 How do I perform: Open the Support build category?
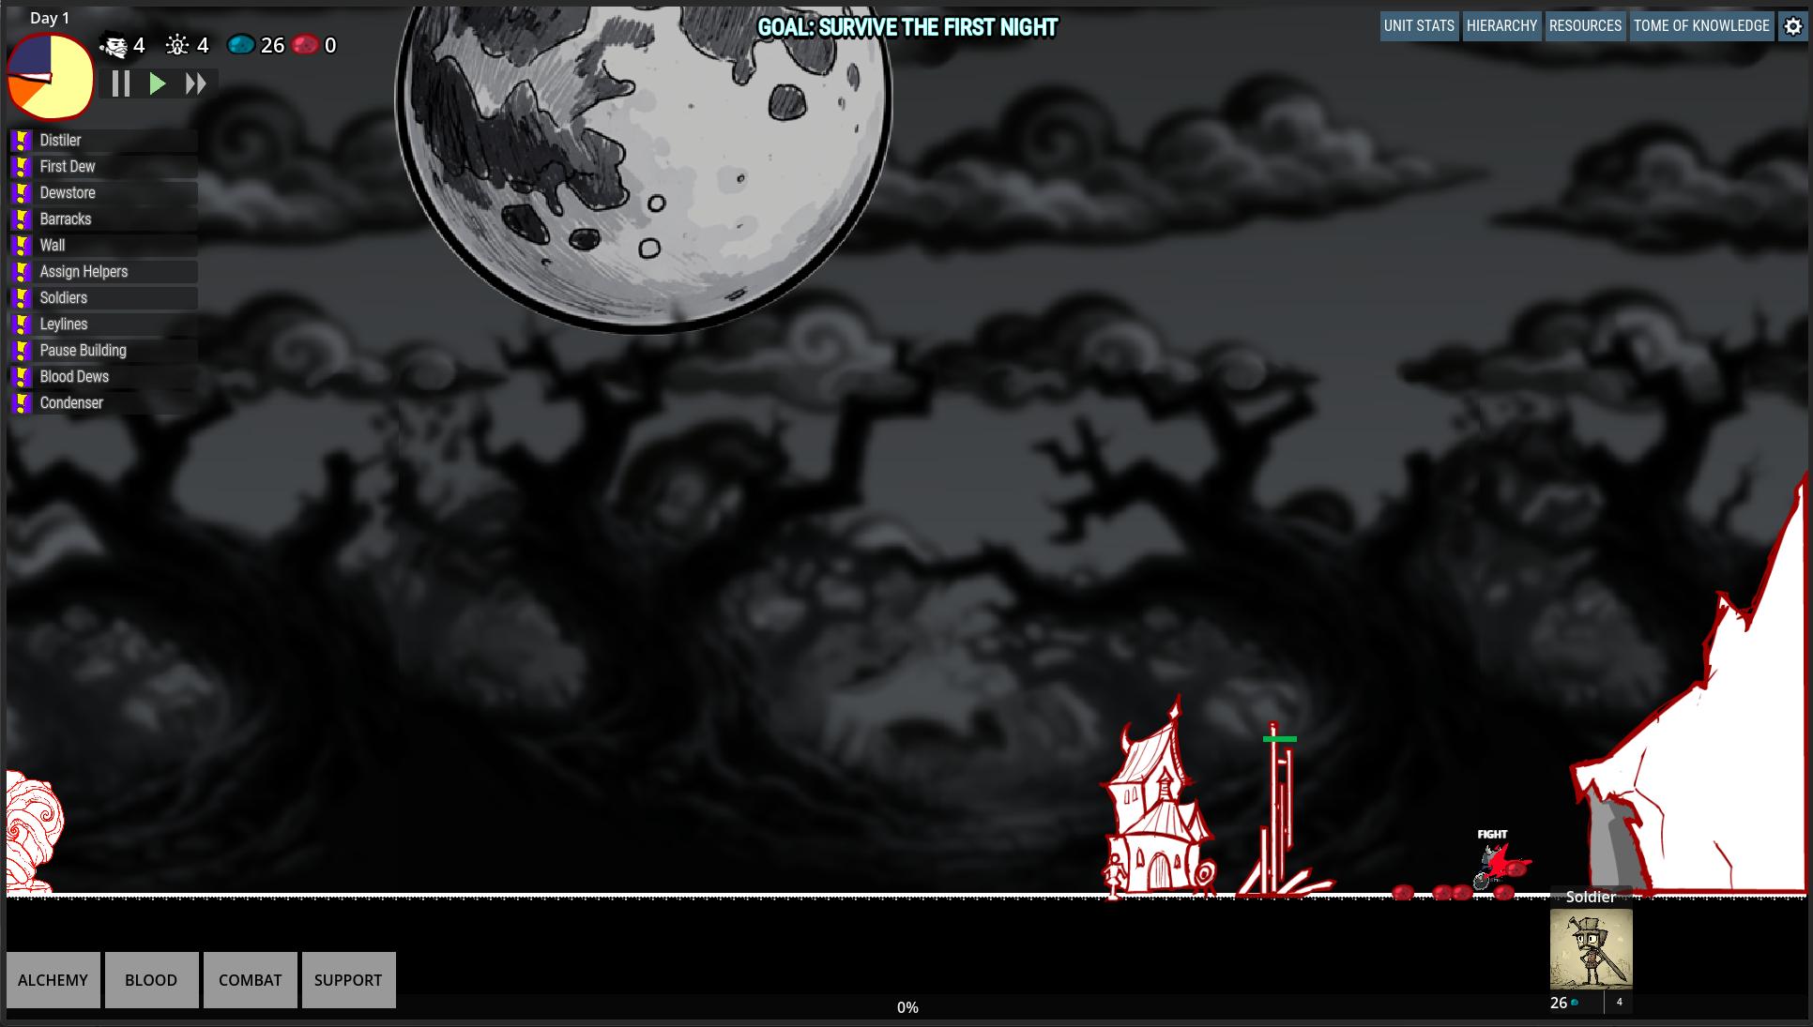point(348,980)
